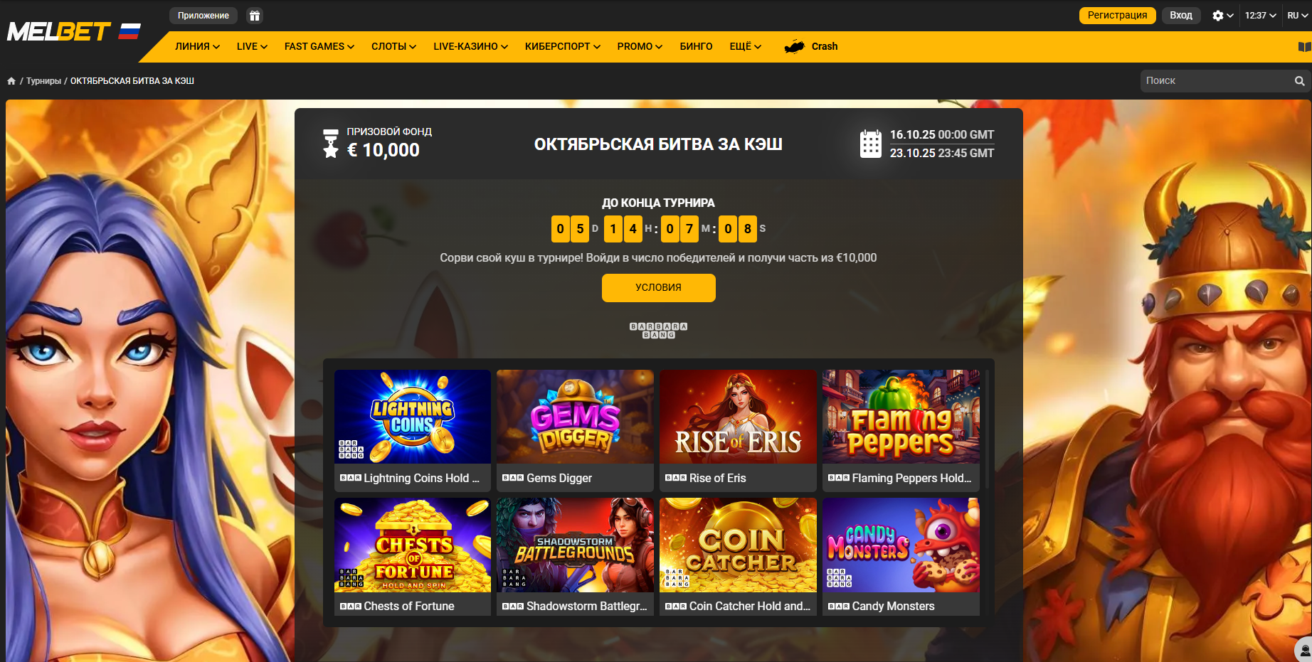Click the Регистрация button
The image size is (1312, 662).
(x=1117, y=16)
